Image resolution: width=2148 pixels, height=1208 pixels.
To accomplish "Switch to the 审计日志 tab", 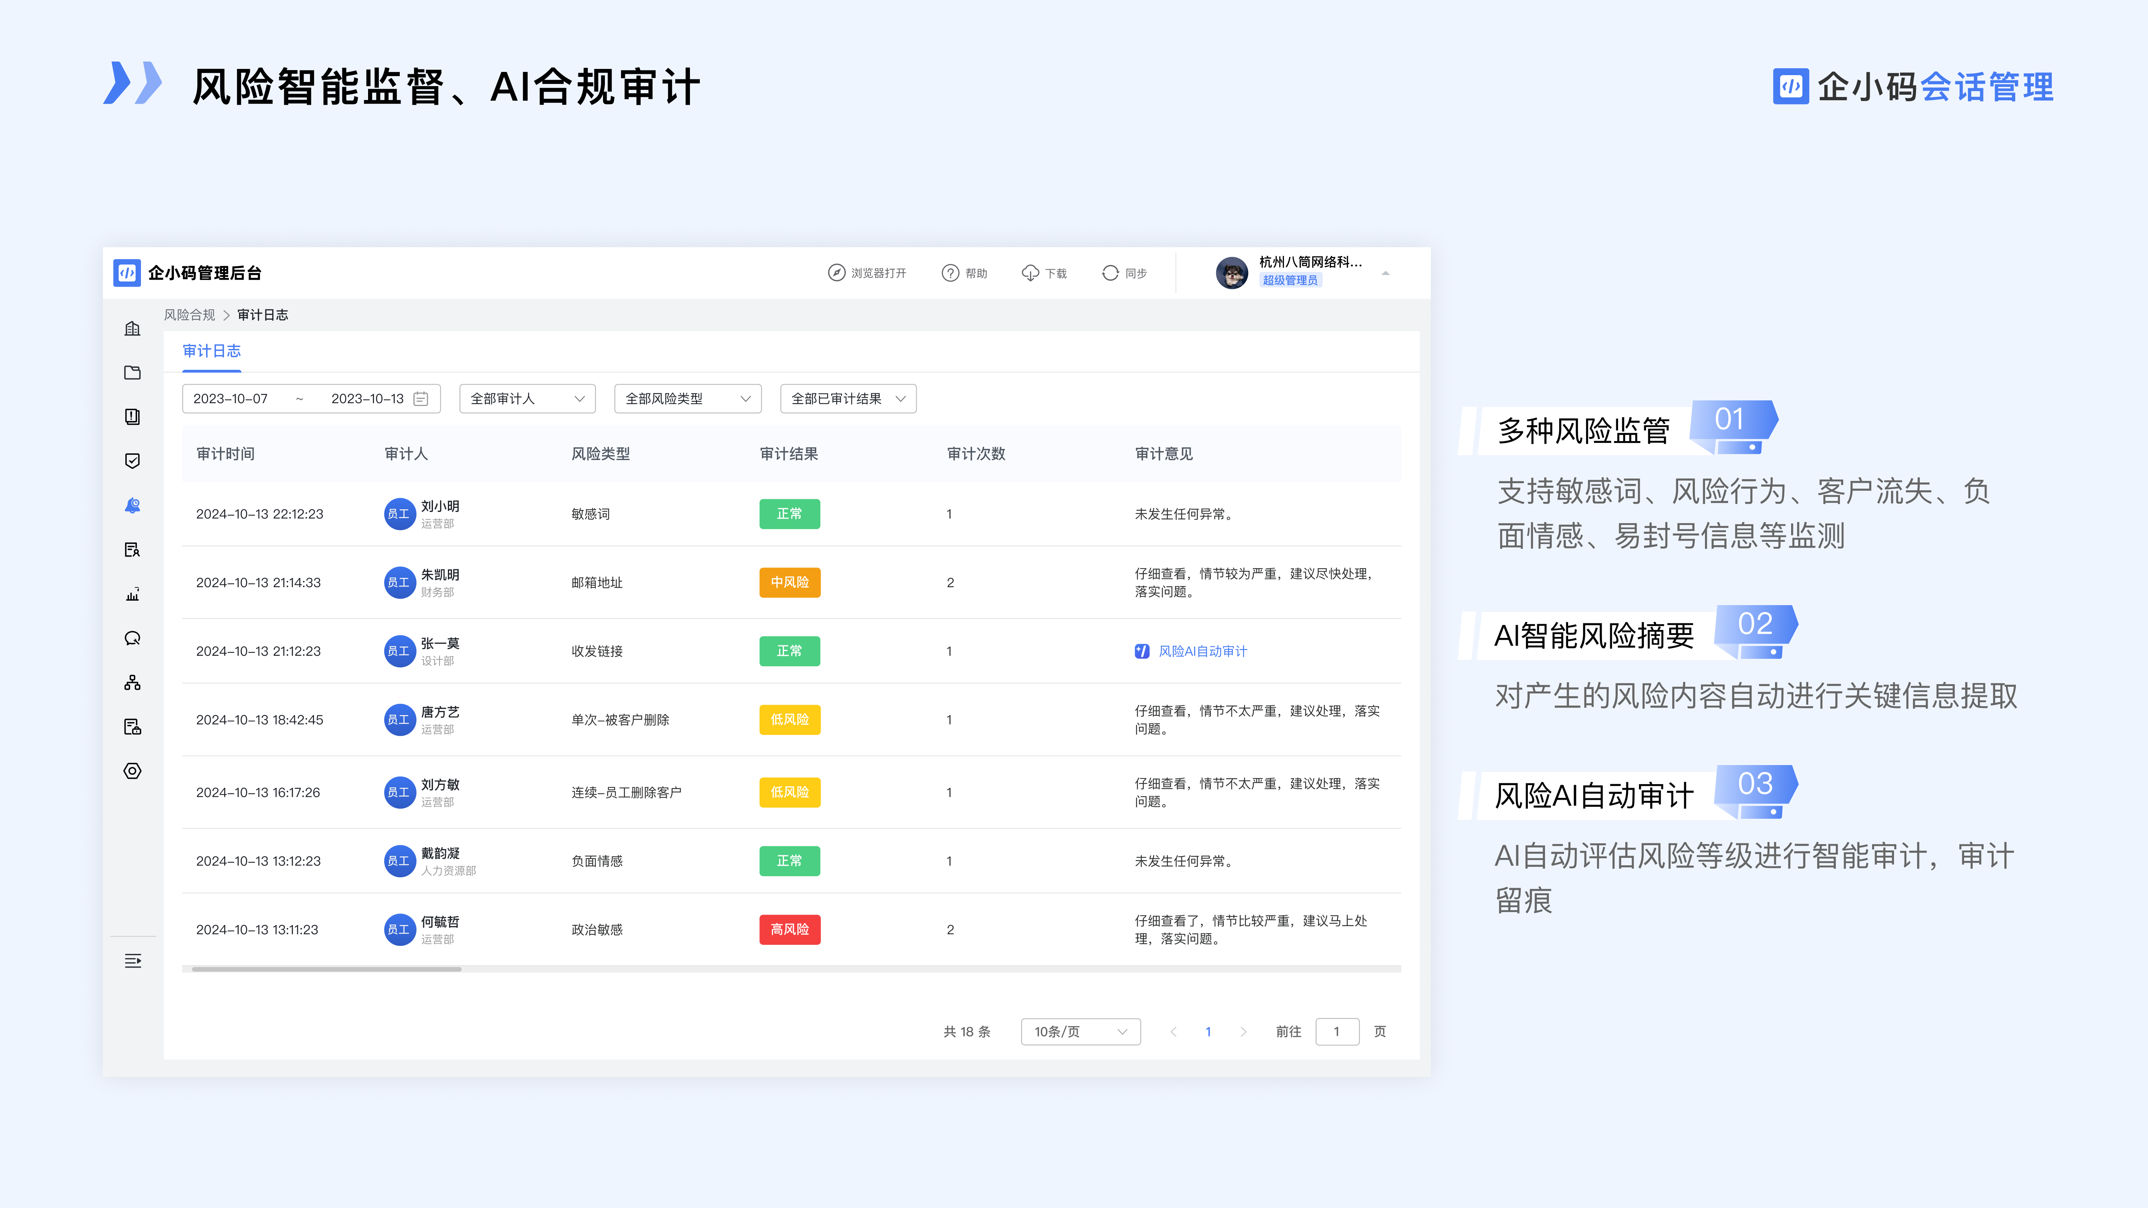I will click(212, 351).
